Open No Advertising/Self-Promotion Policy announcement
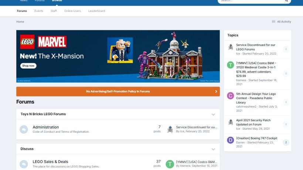Viewport: 303px width, 170px height. 118,92
